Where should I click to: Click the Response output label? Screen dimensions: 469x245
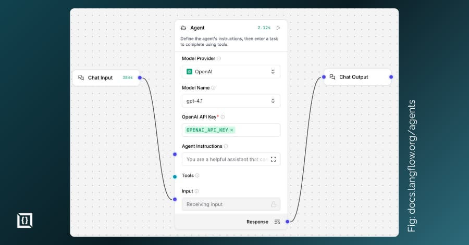coord(257,222)
